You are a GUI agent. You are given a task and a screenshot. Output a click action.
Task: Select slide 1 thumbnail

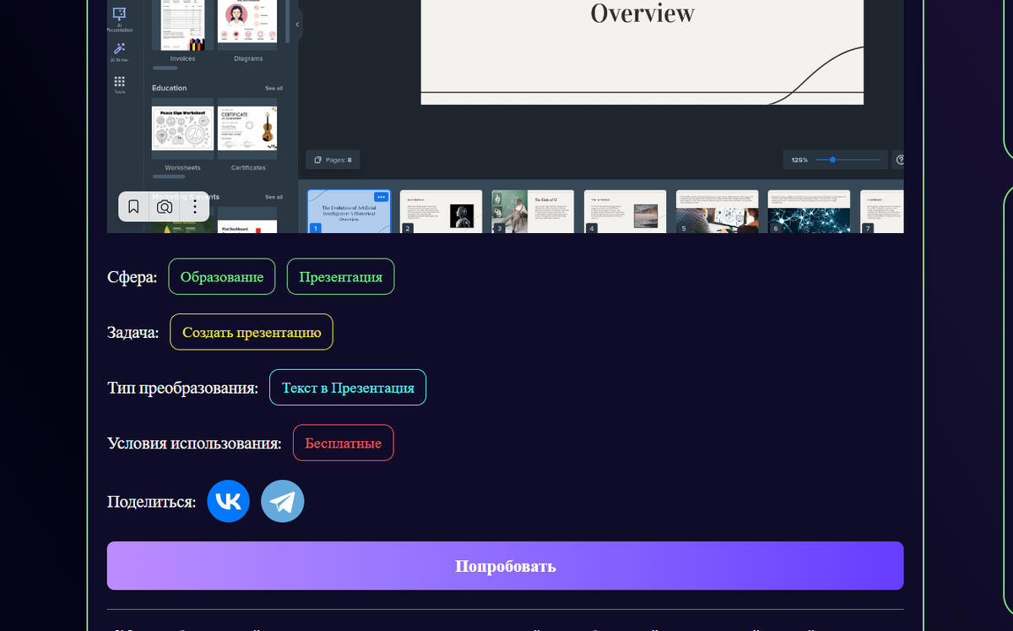click(349, 212)
